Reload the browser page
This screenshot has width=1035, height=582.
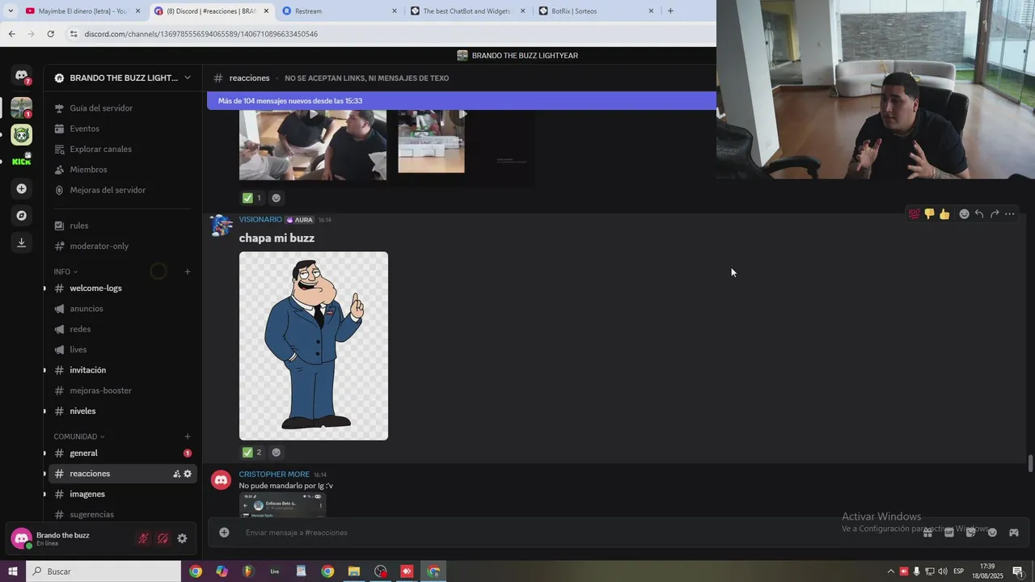pyautogui.click(x=50, y=34)
